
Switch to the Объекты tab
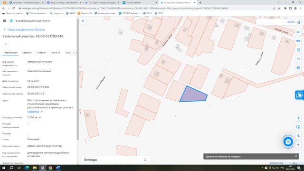(41, 53)
